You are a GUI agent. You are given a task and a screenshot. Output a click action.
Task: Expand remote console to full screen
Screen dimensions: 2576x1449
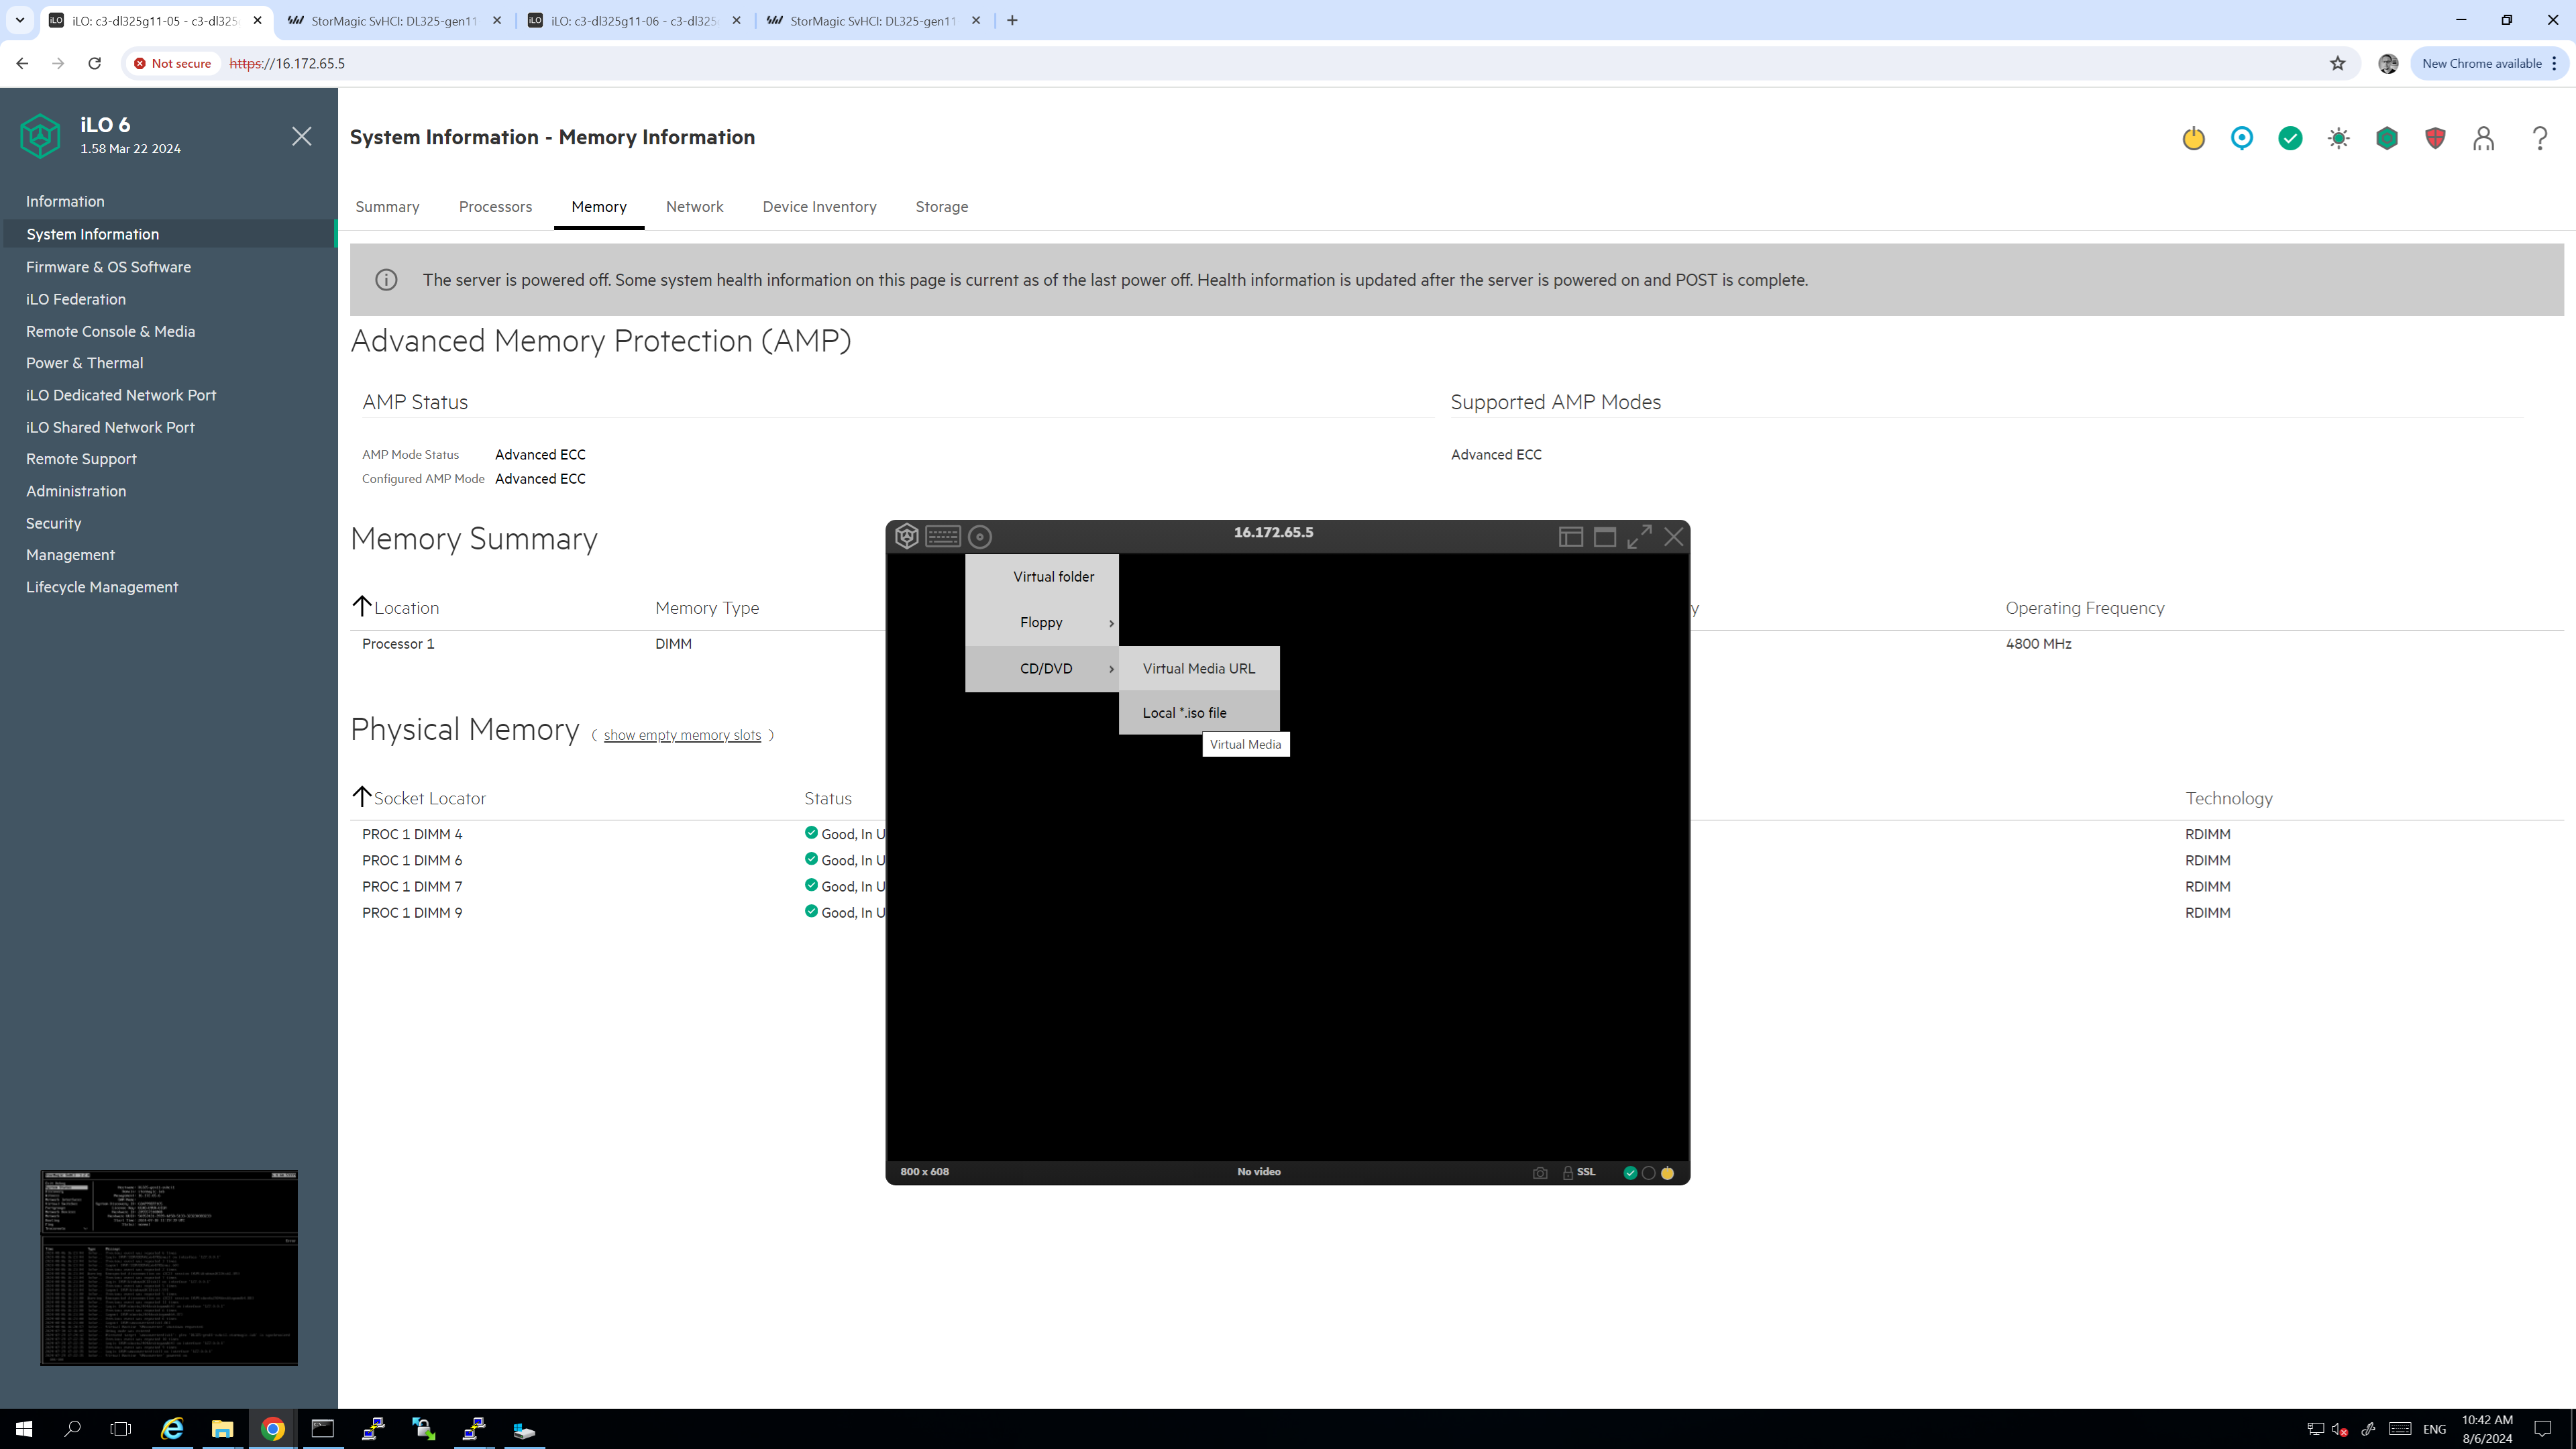click(1639, 537)
